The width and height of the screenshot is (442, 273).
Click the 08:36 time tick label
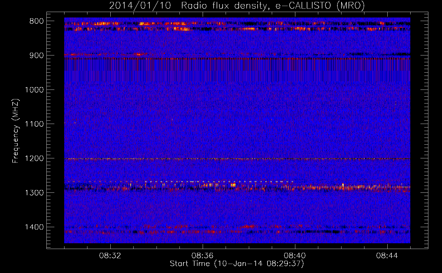(x=202, y=256)
